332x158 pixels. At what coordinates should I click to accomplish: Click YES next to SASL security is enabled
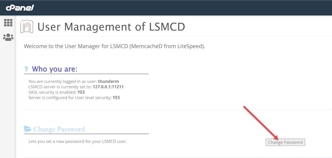pos(81,92)
